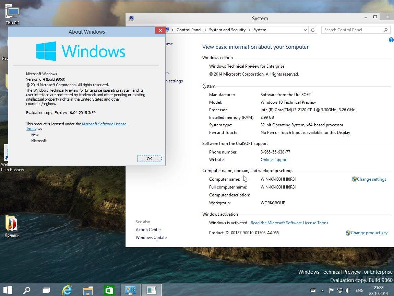Click the Windows logo in About dialog

pyautogui.click(x=46, y=51)
